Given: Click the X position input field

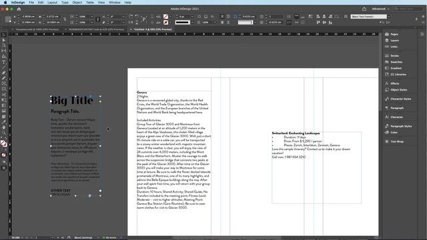Looking at the screenshot, I should (x=28, y=17).
